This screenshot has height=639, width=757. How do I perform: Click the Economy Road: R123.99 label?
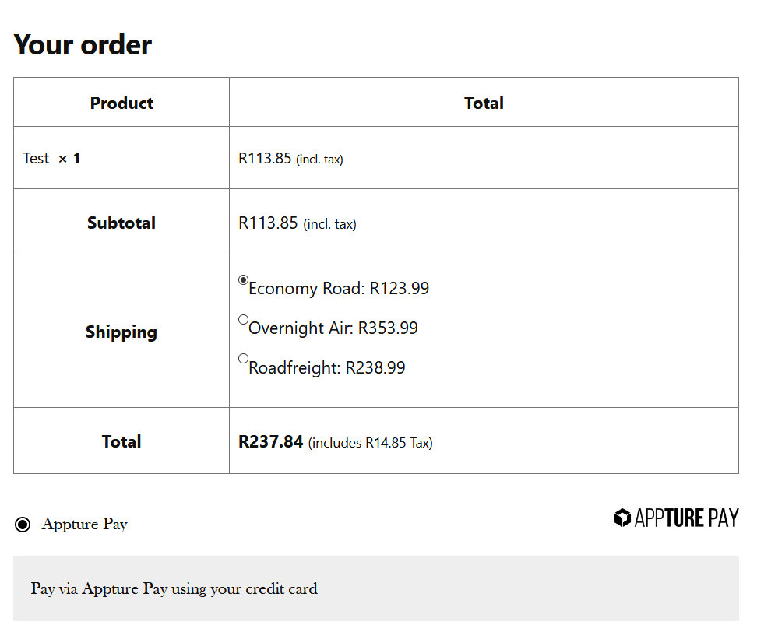(339, 289)
